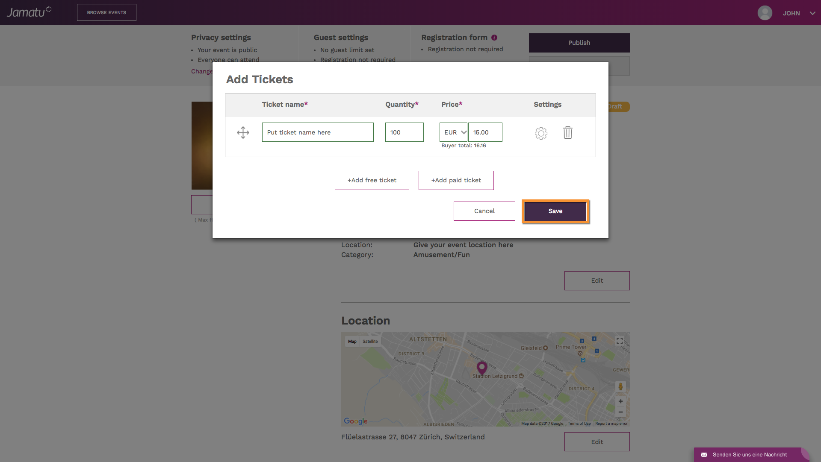Click the drag-to-reorder ticket handle icon
Screen dimensions: 821x462
(x=243, y=132)
